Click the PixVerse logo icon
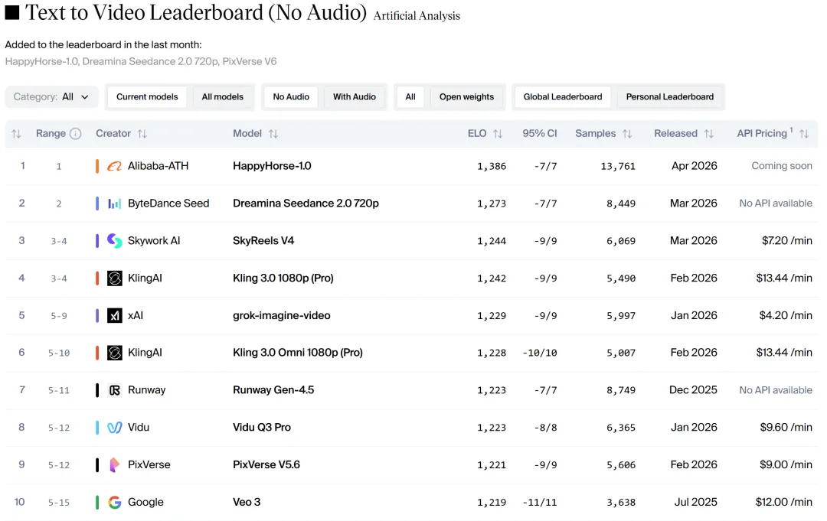The height and width of the screenshot is (521, 827). (x=114, y=464)
